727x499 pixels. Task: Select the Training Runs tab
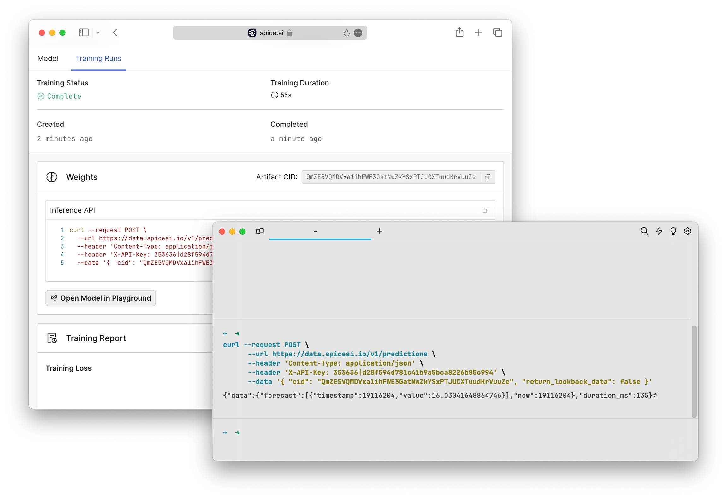(x=98, y=58)
